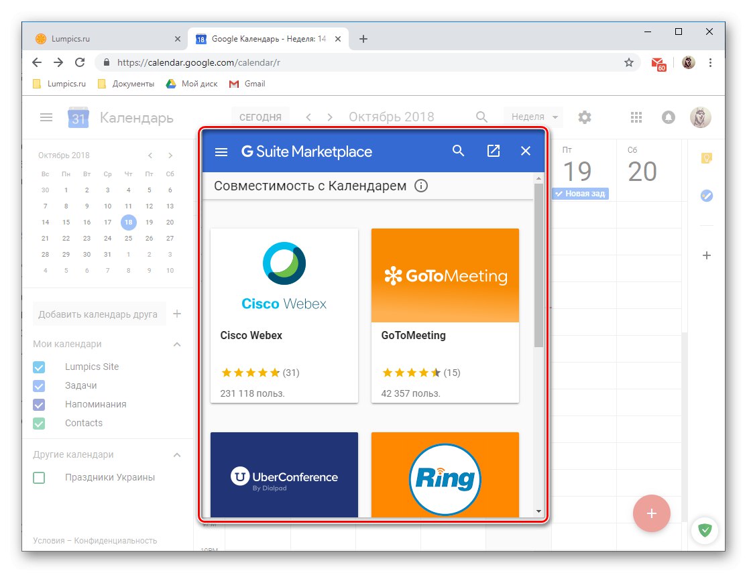Select the GoToMeeting app card
This screenshot has width=747, height=573.
445,315
